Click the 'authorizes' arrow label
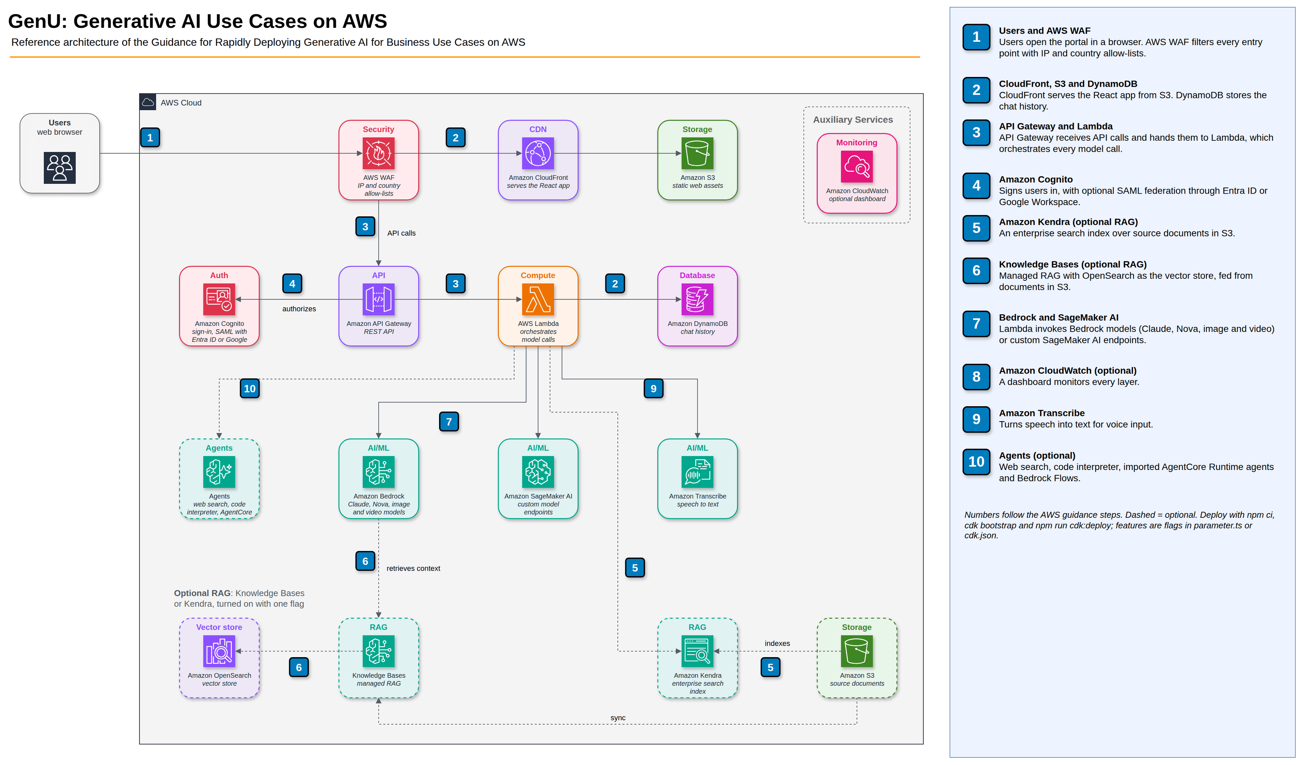 coord(299,309)
